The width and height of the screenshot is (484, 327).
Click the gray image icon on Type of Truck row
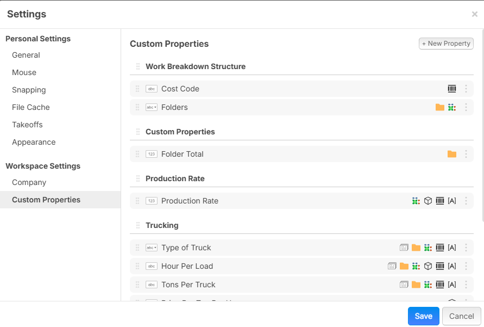click(x=404, y=248)
